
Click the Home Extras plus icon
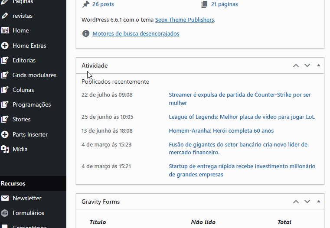coord(5,46)
